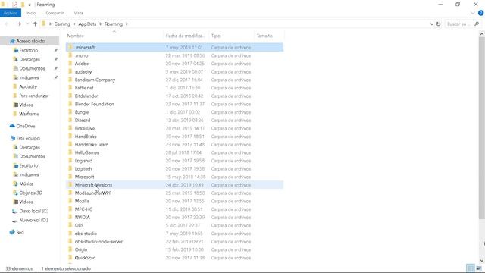Click the obs-studio folder icon
485x273 pixels.
tap(70, 234)
